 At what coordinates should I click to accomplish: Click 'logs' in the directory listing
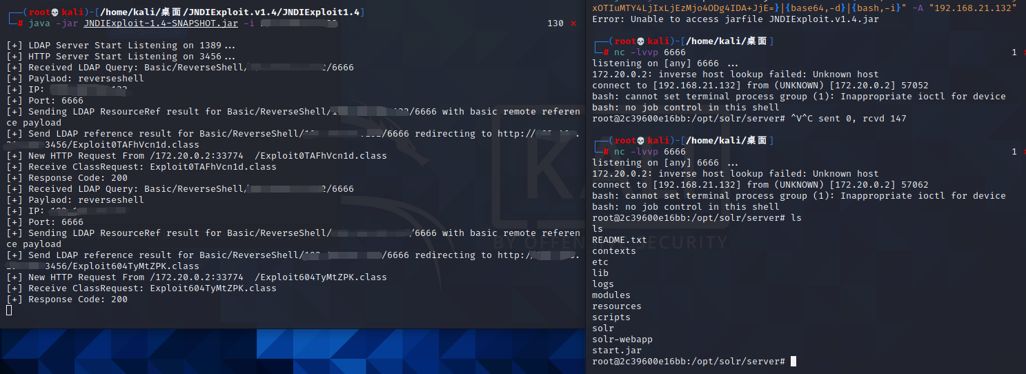[x=603, y=284]
